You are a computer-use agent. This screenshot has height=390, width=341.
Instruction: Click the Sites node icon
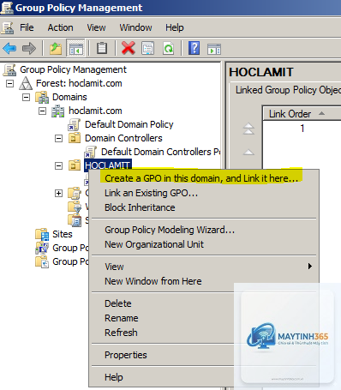[x=42, y=234]
